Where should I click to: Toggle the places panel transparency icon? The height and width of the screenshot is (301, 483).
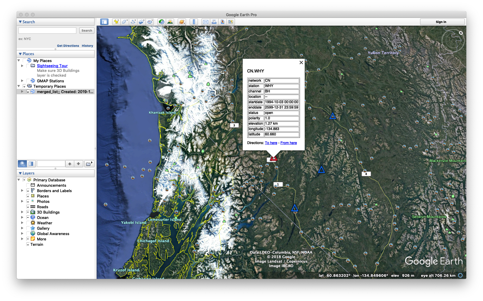pos(31,164)
